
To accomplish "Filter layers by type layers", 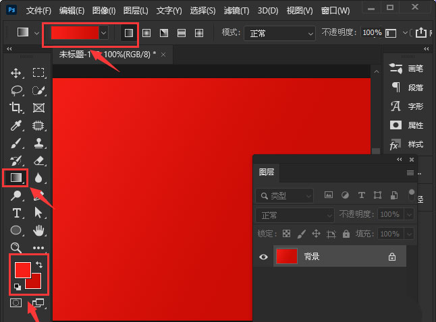I will [x=362, y=195].
